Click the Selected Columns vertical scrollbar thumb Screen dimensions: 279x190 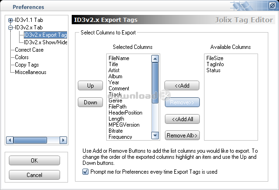[155, 83]
